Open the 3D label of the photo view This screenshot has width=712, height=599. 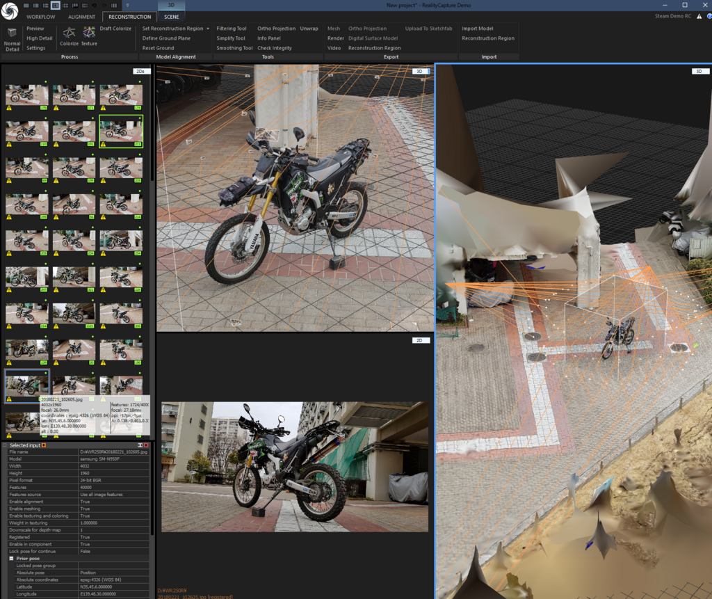(x=421, y=72)
